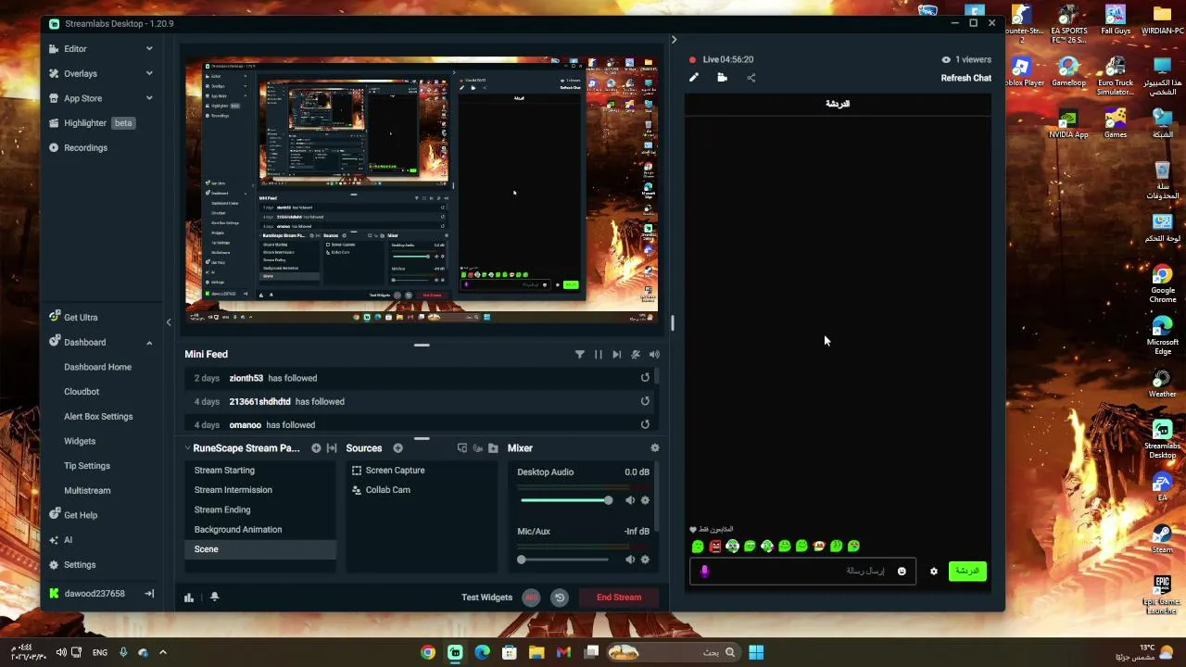Open Multistream submenu item
The image size is (1186, 667).
(87, 490)
